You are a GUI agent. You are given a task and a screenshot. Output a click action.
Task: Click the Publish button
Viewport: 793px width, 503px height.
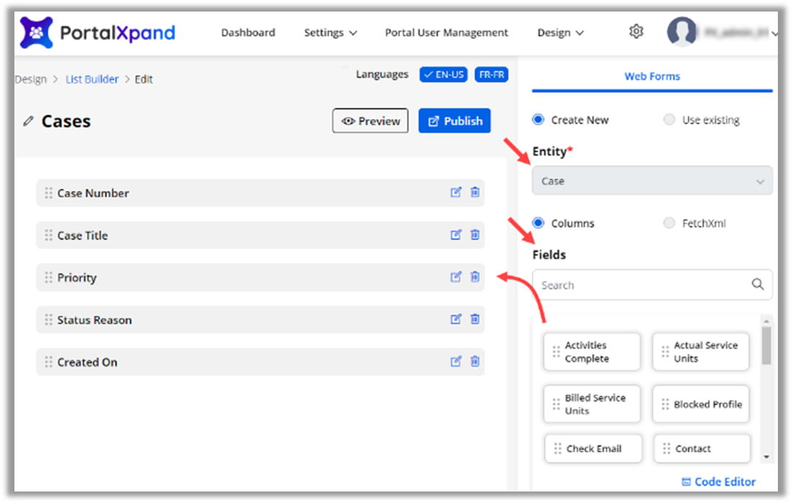(x=454, y=121)
